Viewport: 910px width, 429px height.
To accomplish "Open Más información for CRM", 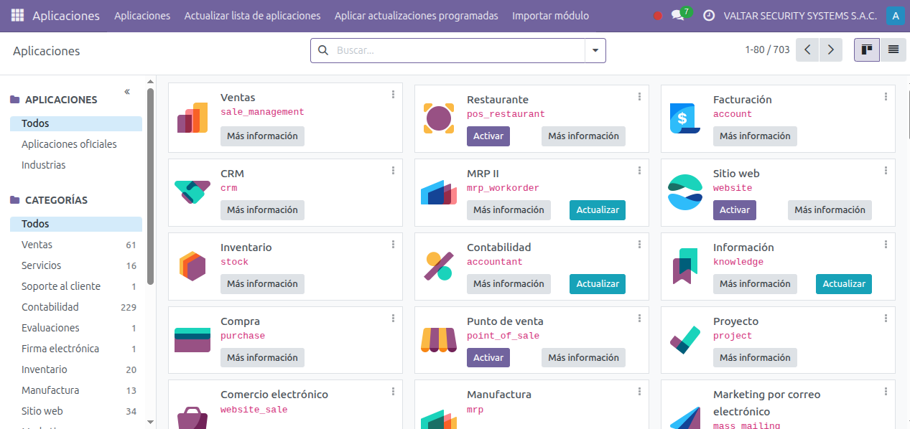I will coord(262,210).
